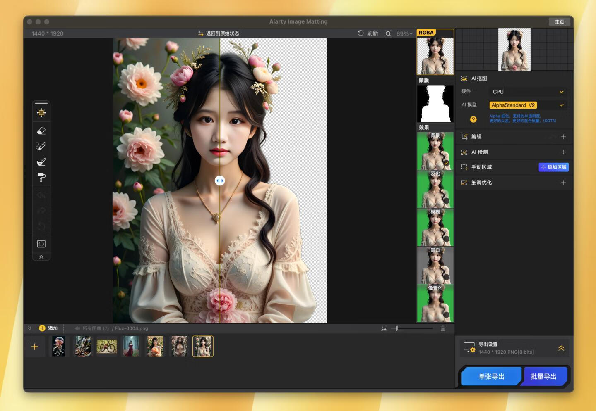Viewport: 596px width, 411px height.
Task: Click the 主页 home button
Action: pyautogui.click(x=559, y=21)
